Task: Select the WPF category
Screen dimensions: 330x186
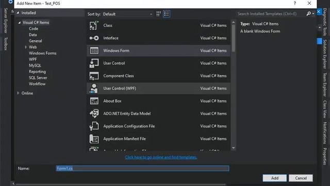Action: (32, 59)
